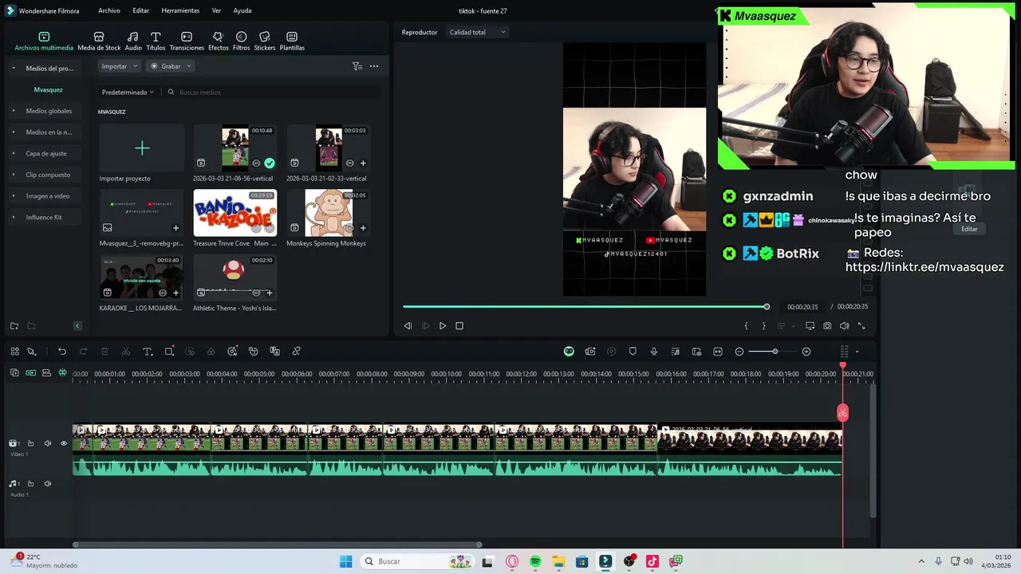
Task: Choose the selection pointer tool
Action: point(32,352)
